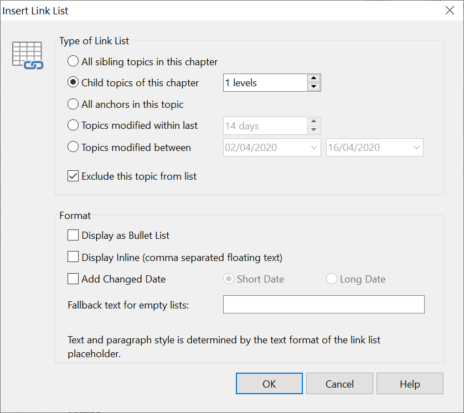Pick 'Topics modified within last' option

coord(73,126)
